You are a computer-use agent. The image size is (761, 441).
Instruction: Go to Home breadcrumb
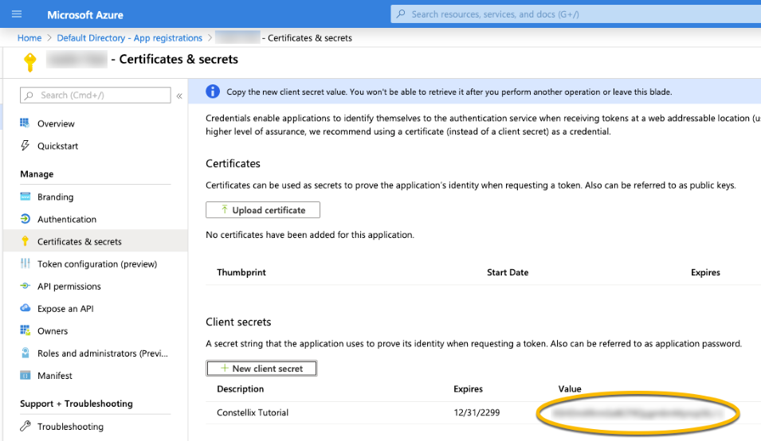[x=29, y=37]
